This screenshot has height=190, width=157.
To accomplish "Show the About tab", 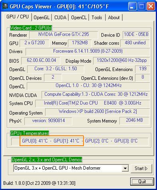I will pos(114,18).
